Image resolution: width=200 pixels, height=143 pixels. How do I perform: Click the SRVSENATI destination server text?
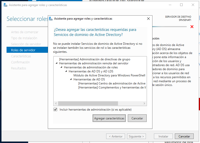[x=185, y=20]
